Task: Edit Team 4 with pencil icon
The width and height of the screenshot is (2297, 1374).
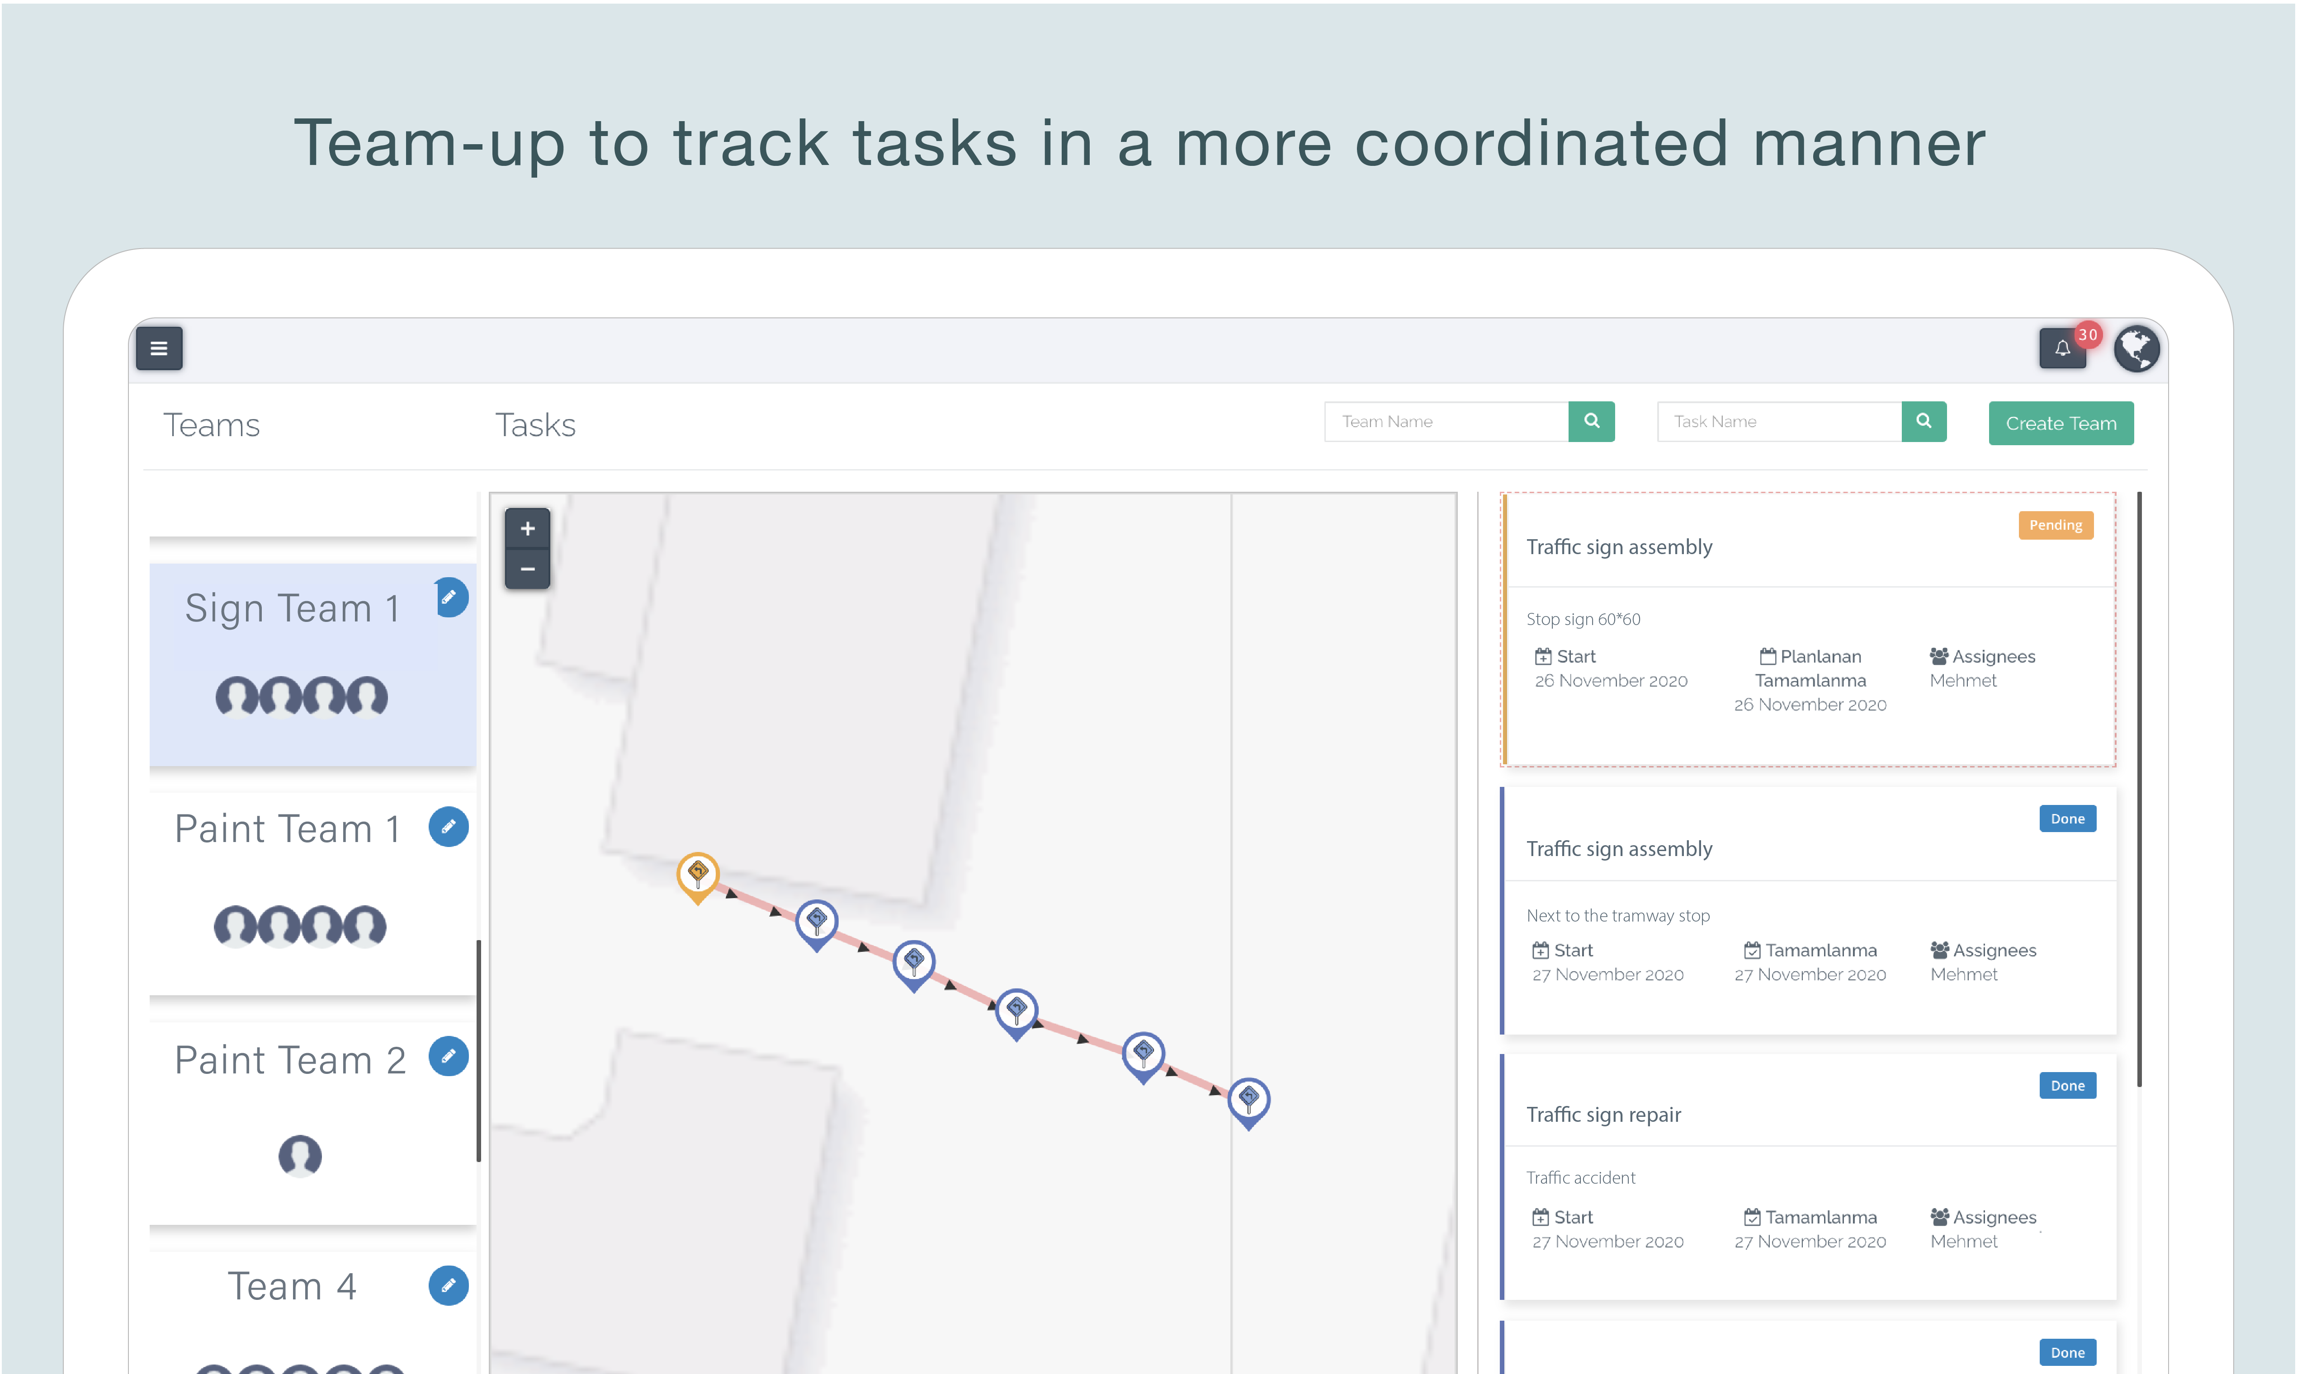Action: 448,1286
